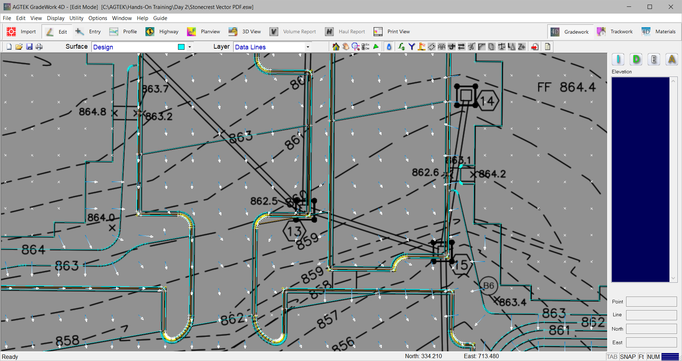Click the blue water drop icon
Viewport: 682px width, 361px height.
(389, 47)
